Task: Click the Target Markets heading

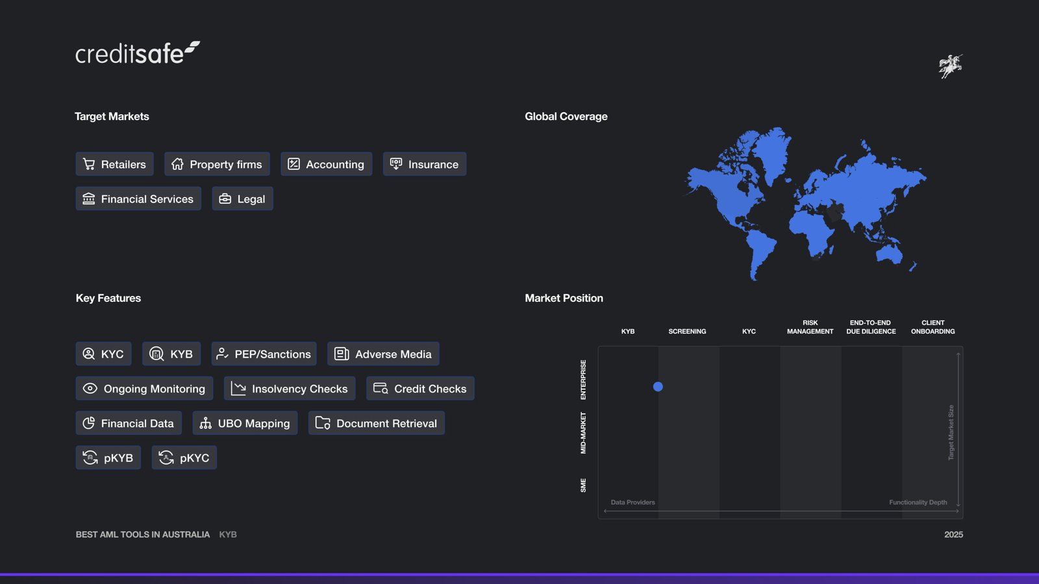Action: coord(112,116)
